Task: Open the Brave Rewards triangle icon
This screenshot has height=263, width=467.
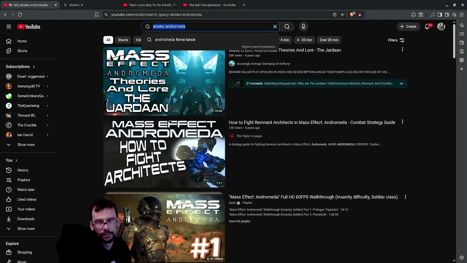Action: point(360,15)
